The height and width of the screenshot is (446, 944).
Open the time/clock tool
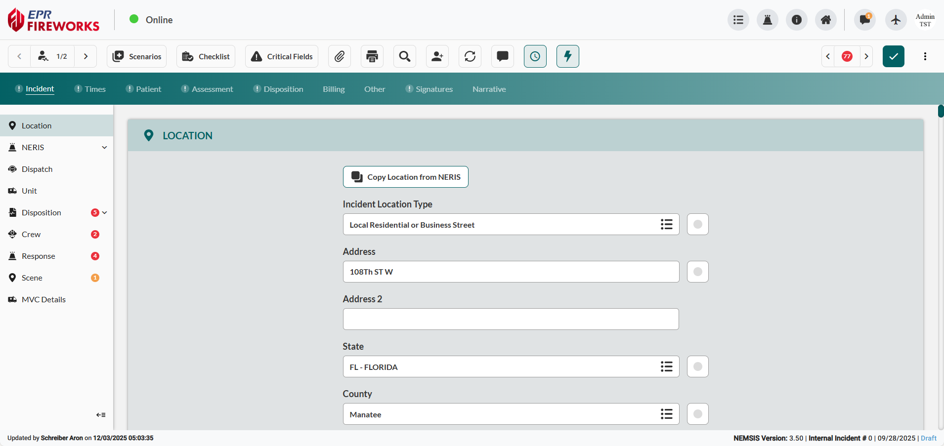535,56
